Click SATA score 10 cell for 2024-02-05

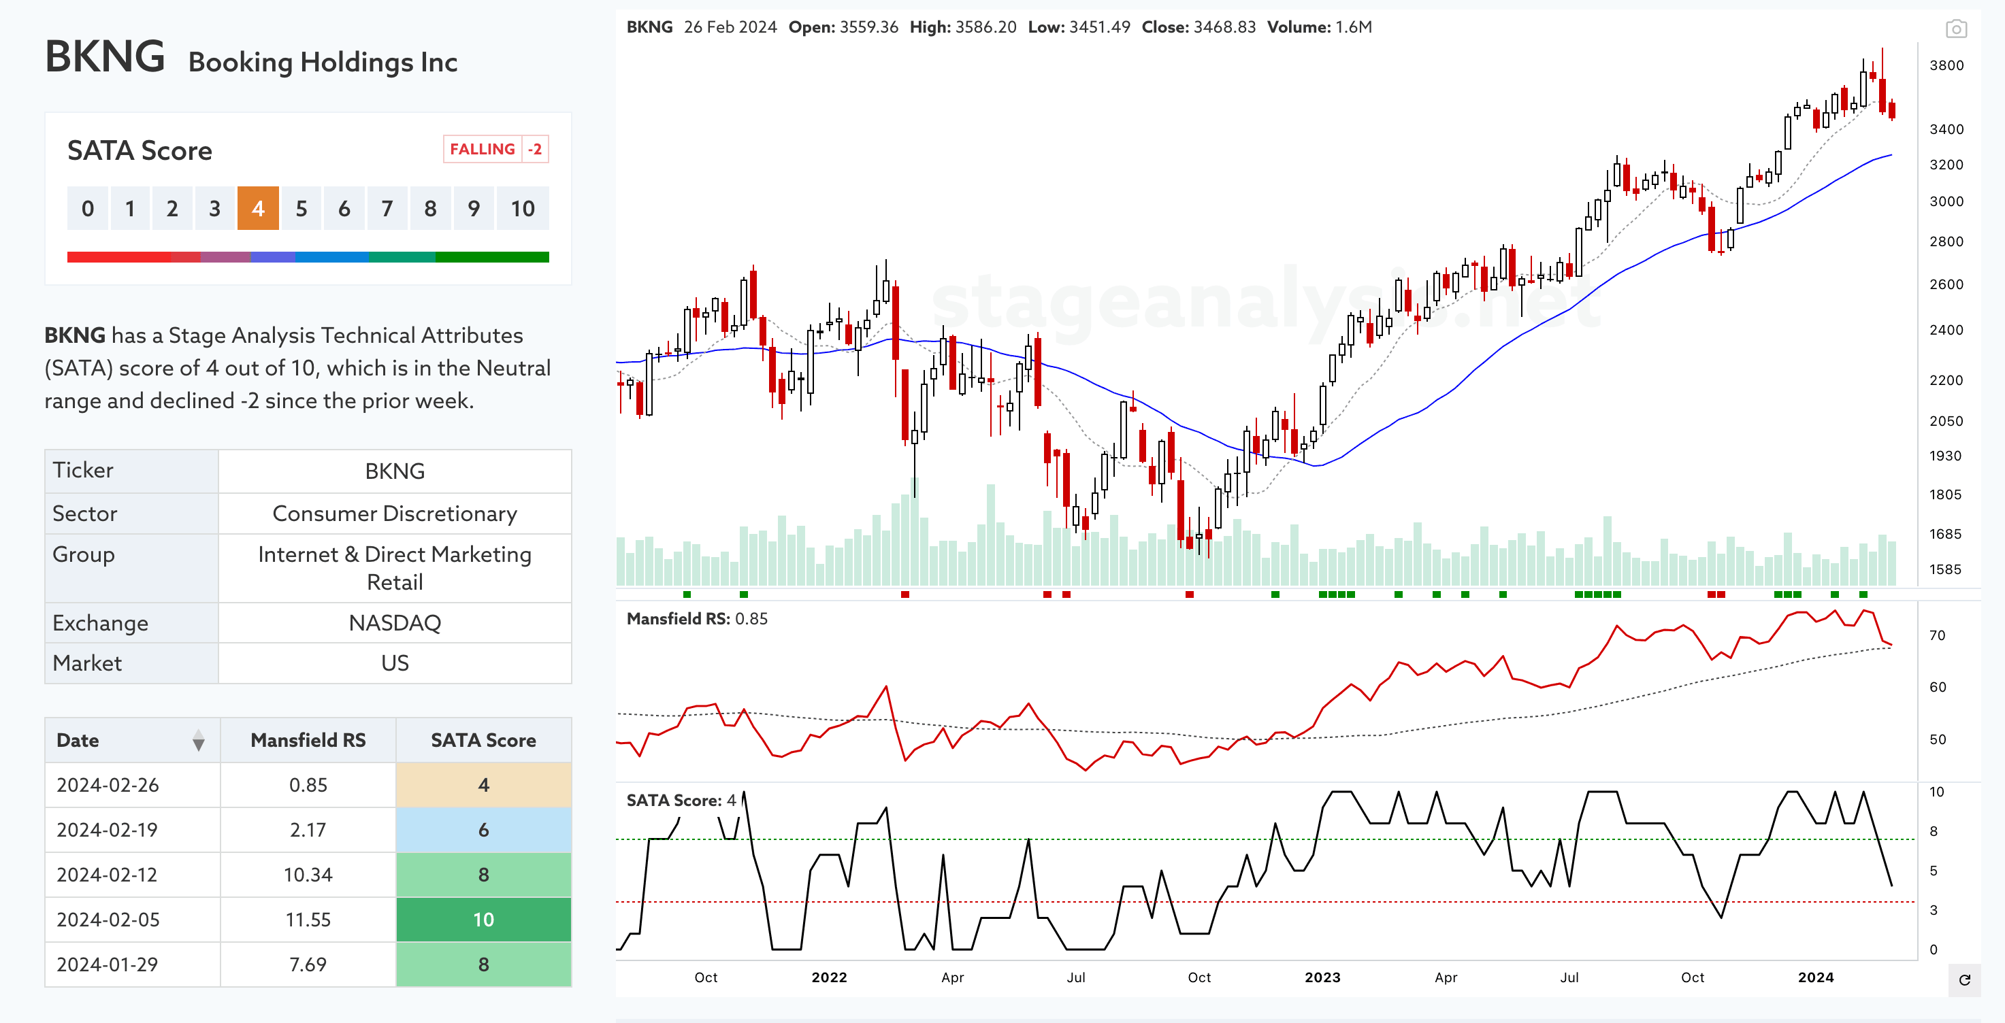point(483,920)
